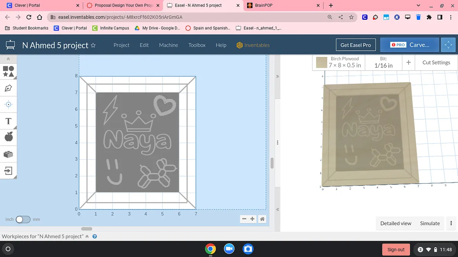The height and width of the screenshot is (257, 458).
Task: Click the Get Easel Pro button
Action: (355, 45)
